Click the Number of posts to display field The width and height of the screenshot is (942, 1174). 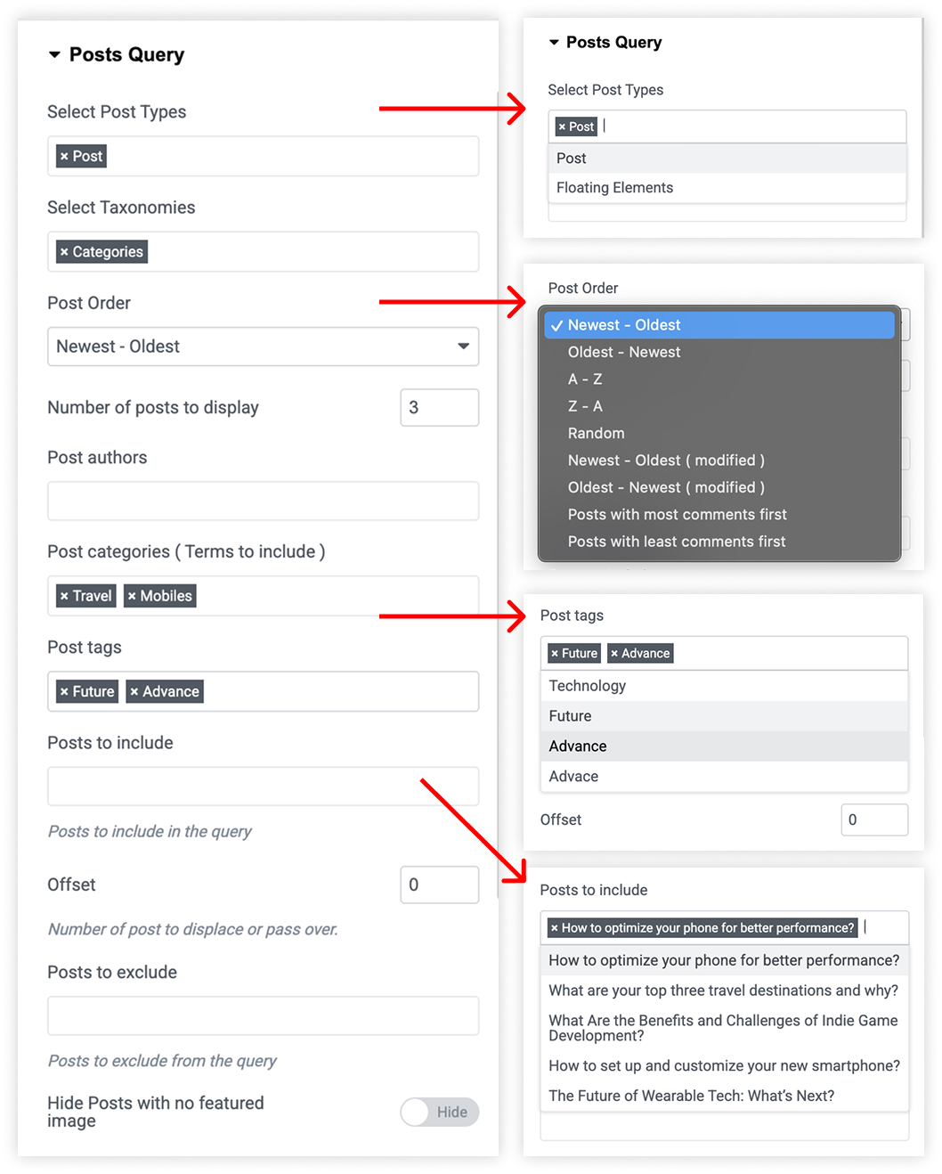pos(440,408)
